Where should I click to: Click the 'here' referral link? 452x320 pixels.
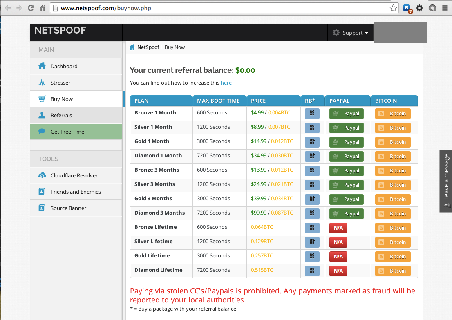[x=226, y=83]
